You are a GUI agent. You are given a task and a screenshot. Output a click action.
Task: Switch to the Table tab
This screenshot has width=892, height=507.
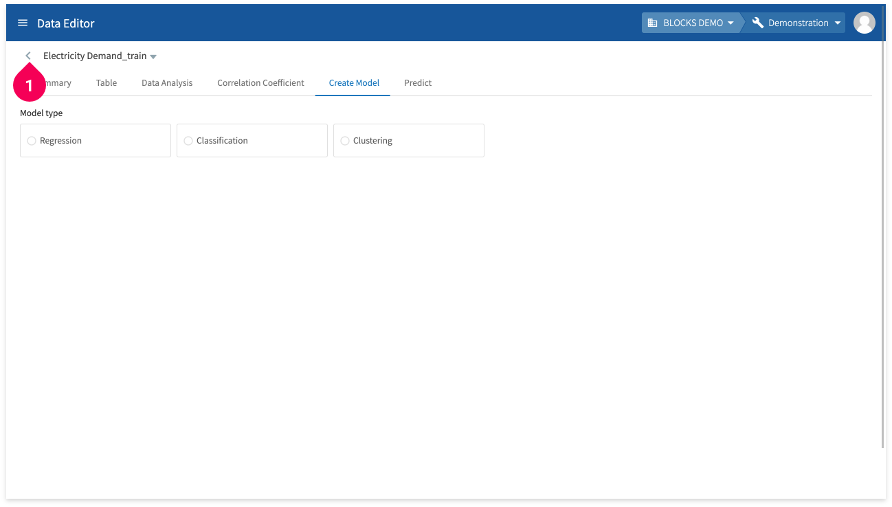[107, 82]
